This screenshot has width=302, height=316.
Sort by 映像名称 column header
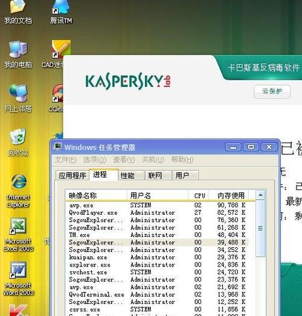[x=96, y=195]
